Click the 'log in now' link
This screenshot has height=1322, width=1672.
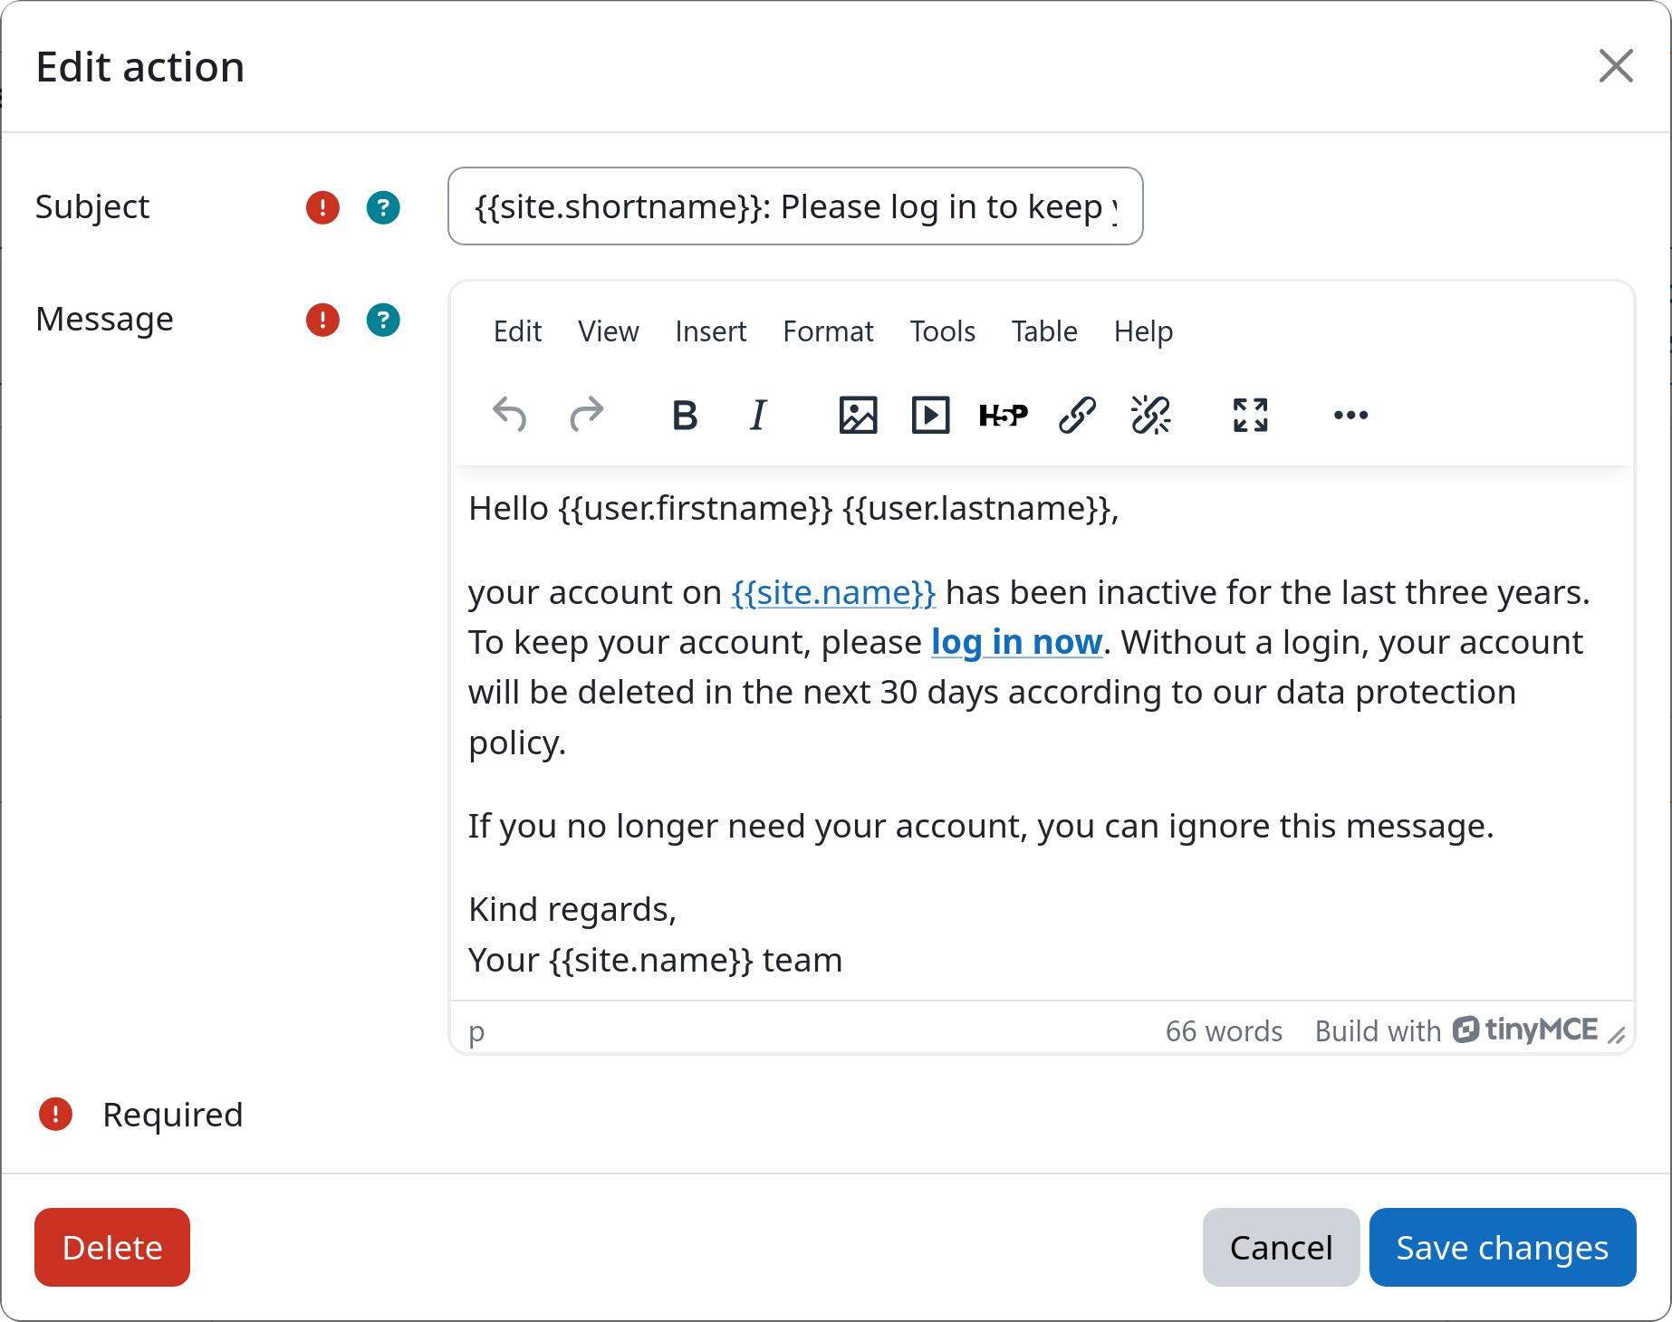point(1016,642)
